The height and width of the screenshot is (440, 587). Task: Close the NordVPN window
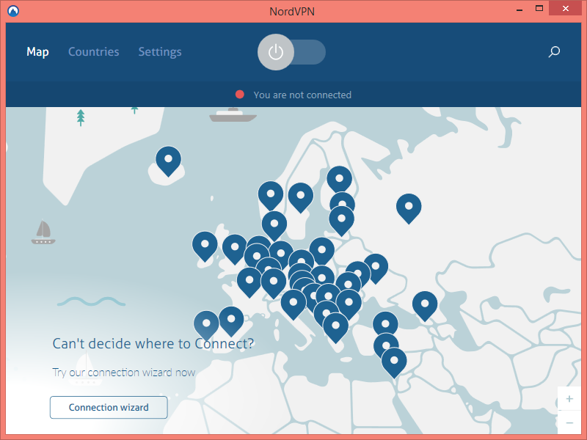click(x=565, y=8)
